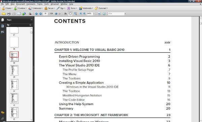Open the Comments menu
The image size is (202, 122).
coord(31,4)
